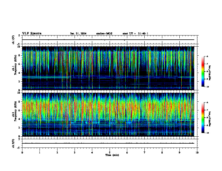This screenshot has height=171, width=222.
Task: Click the ch.2 "Frequency (kHz)" axis label
Action: 15,111
